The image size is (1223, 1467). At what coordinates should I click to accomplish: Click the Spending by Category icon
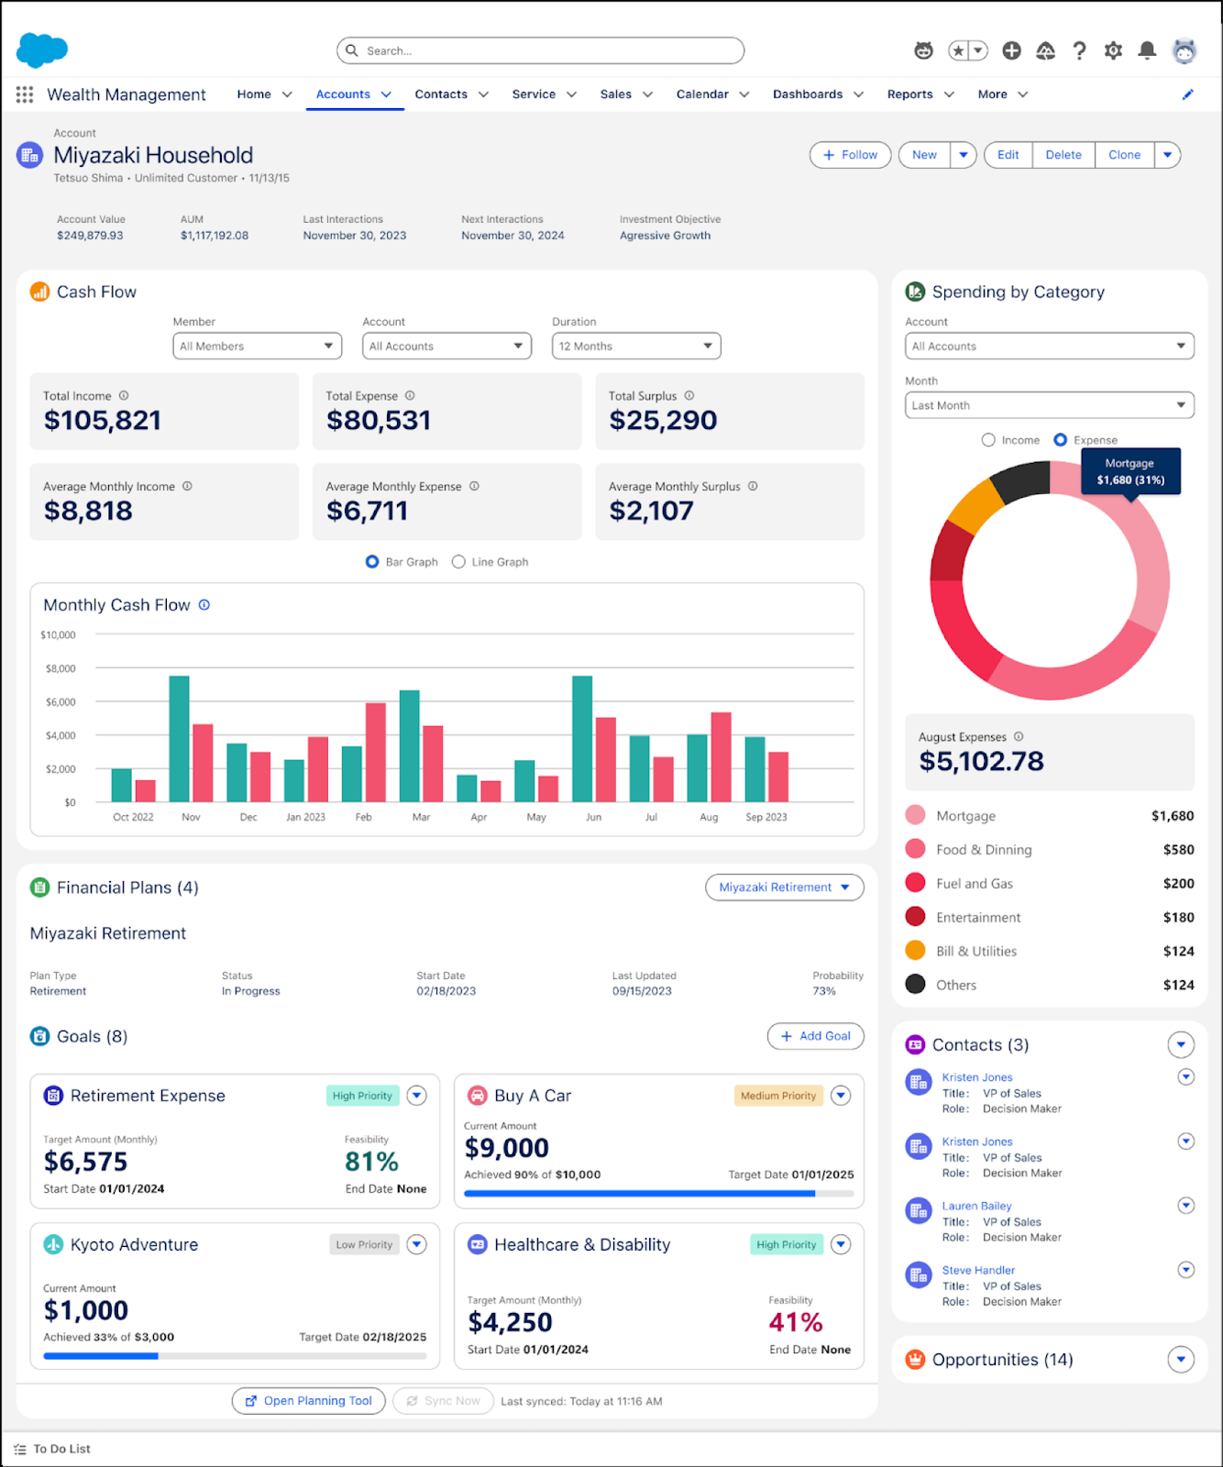915,292
